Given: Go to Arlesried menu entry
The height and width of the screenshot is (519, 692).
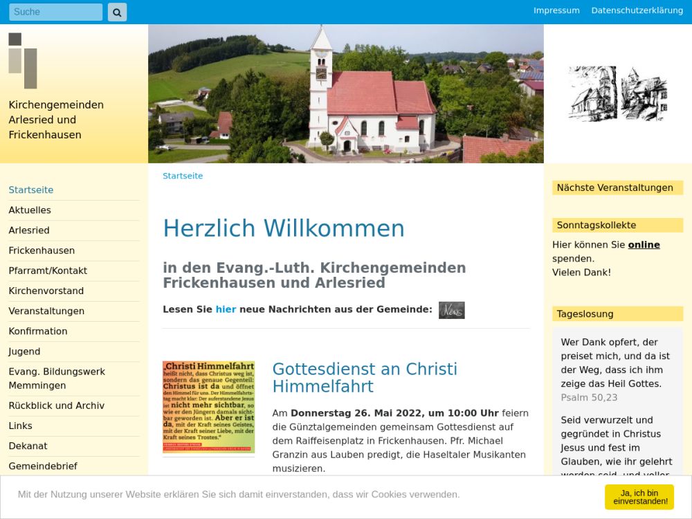Looking at the screenshot, I should 29,230.
